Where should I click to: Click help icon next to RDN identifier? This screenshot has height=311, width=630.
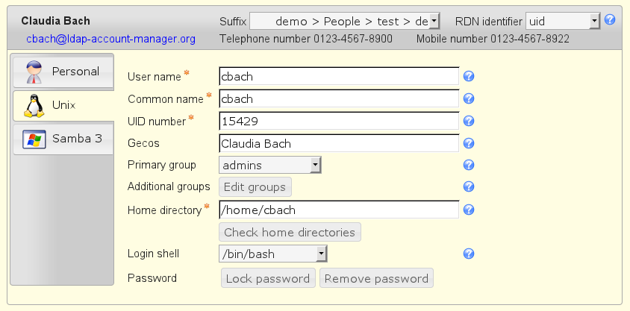(610, 20)
